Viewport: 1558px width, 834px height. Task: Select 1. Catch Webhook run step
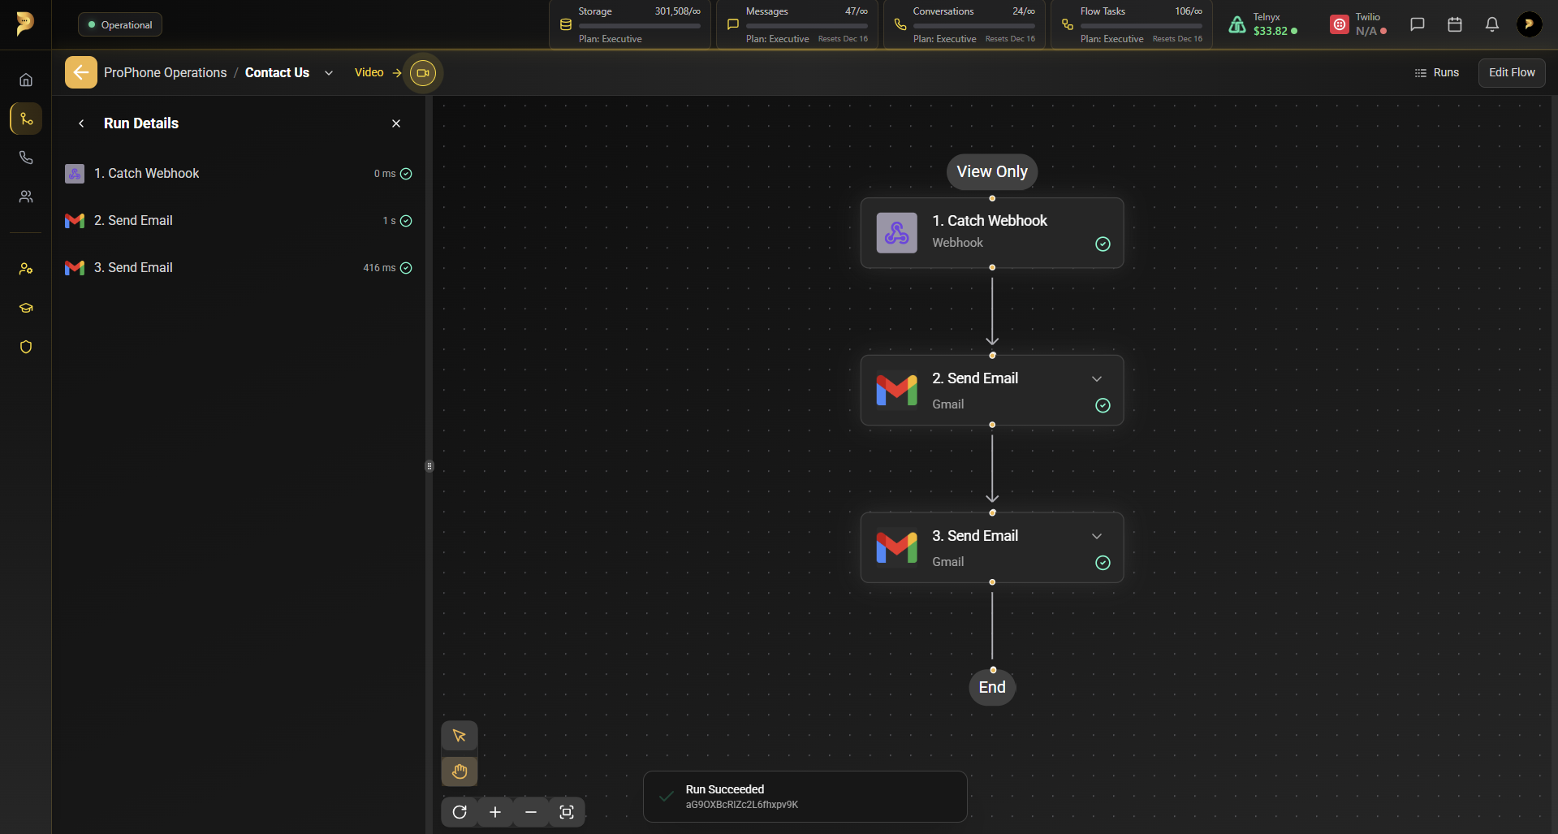pyautogui.click(x=239, y=174)
